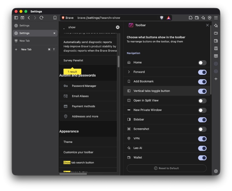
Task: Click the address bar URL brave://settings
Action: click(x=99, y=18)
